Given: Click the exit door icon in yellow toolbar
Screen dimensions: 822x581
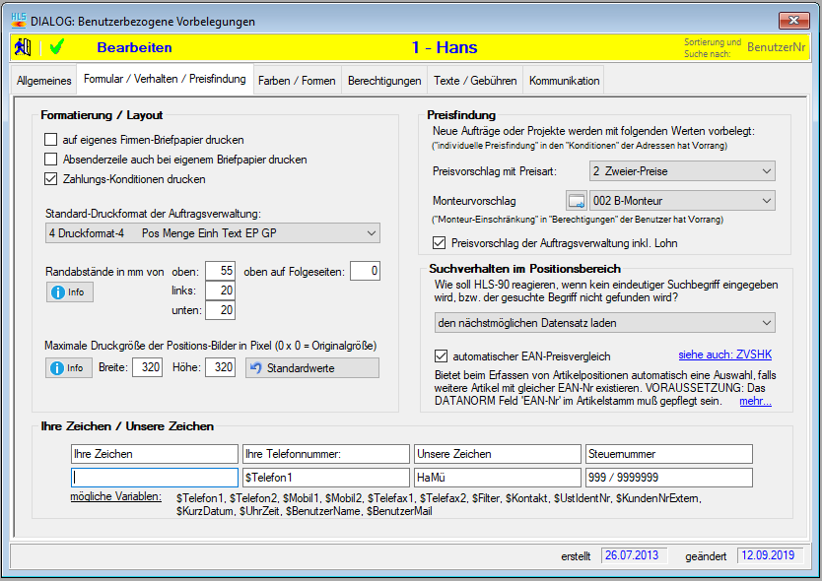Looking at the screenshot, I should (24, 46).
